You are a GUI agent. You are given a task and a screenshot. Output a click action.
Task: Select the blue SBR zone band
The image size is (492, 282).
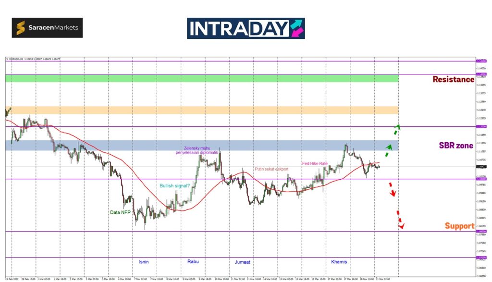pyautogui.click(x=202, y=145)
